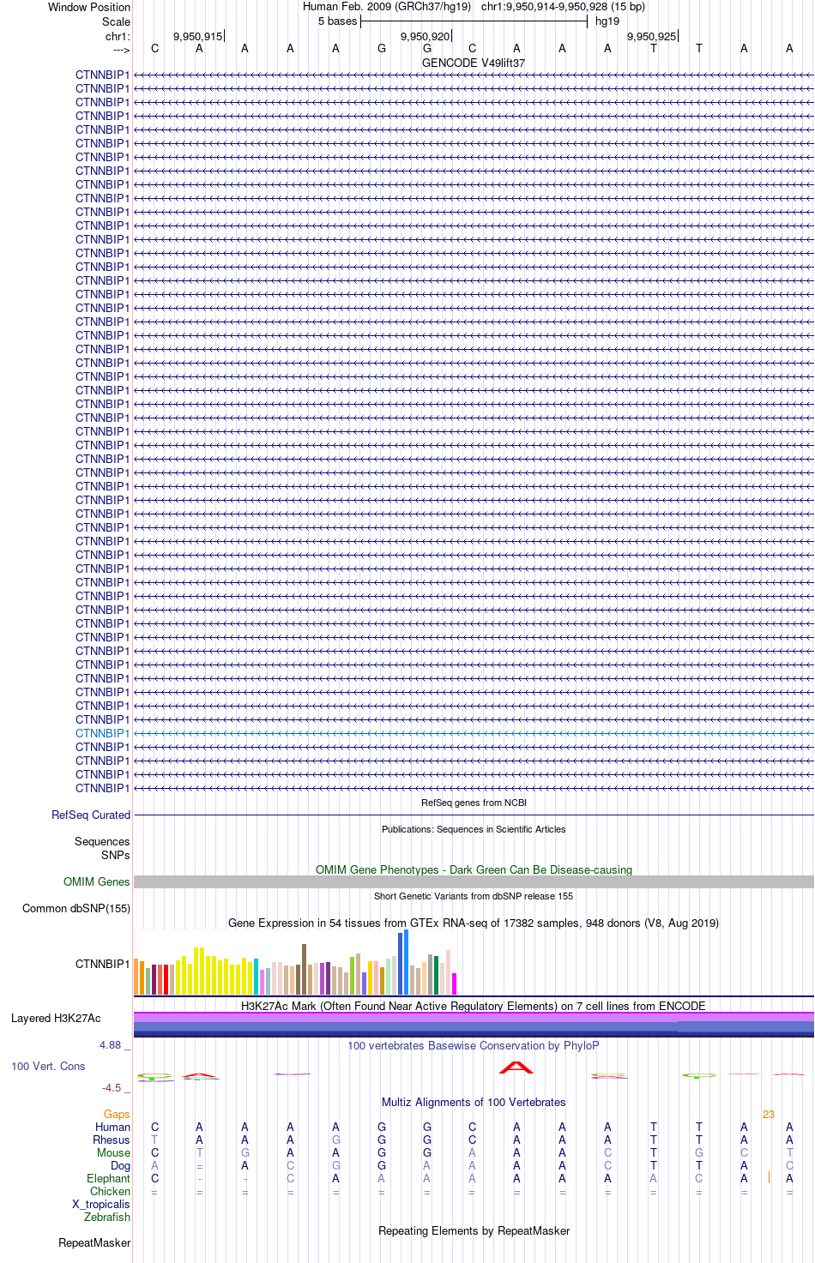Image resolution: width=815 pixels, height=1263 pixels.
Task: Select the light-blue highlighted CTNNBIP1 transcript label
Action: click(x=102, y=733)
